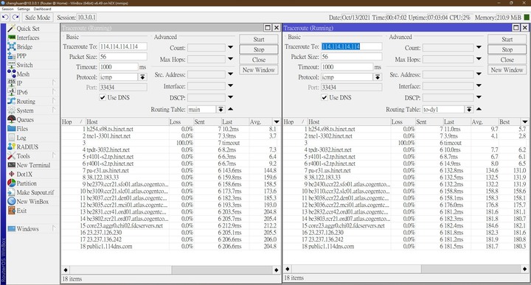The image size is (531, 285).
Task: Click Traceroute To field in left window
Action: pos(123,46)
